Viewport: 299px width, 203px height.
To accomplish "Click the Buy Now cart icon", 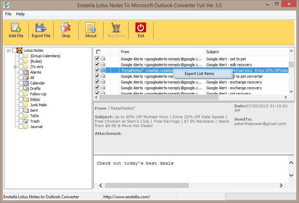I will 116,28.
